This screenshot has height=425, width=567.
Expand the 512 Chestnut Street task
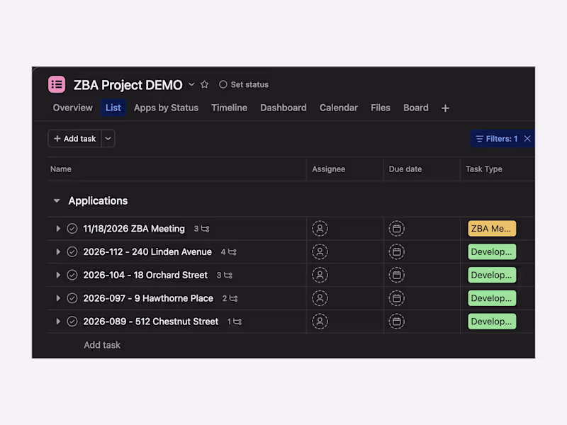pyautogui.click(x=58, y=322)
